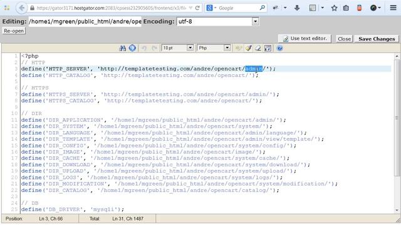Click 'DIR_CONFIG' on line 15
Image resolution: width=401 pixels, height=225 pixels.
(x=66, y=146)
